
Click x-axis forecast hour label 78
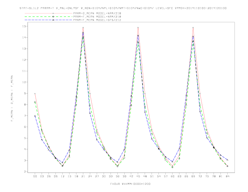click(214, 176)
